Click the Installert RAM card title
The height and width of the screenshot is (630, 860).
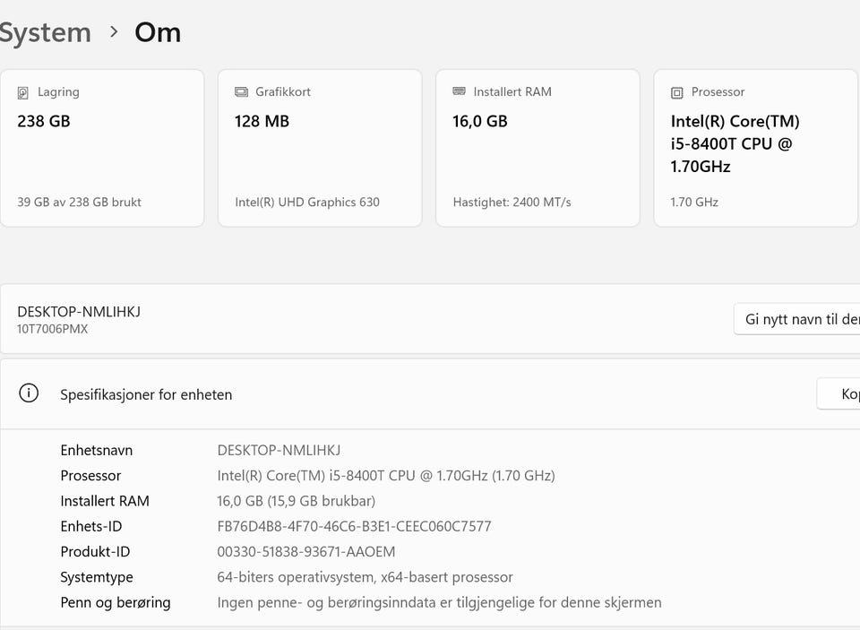pos(512,91)
